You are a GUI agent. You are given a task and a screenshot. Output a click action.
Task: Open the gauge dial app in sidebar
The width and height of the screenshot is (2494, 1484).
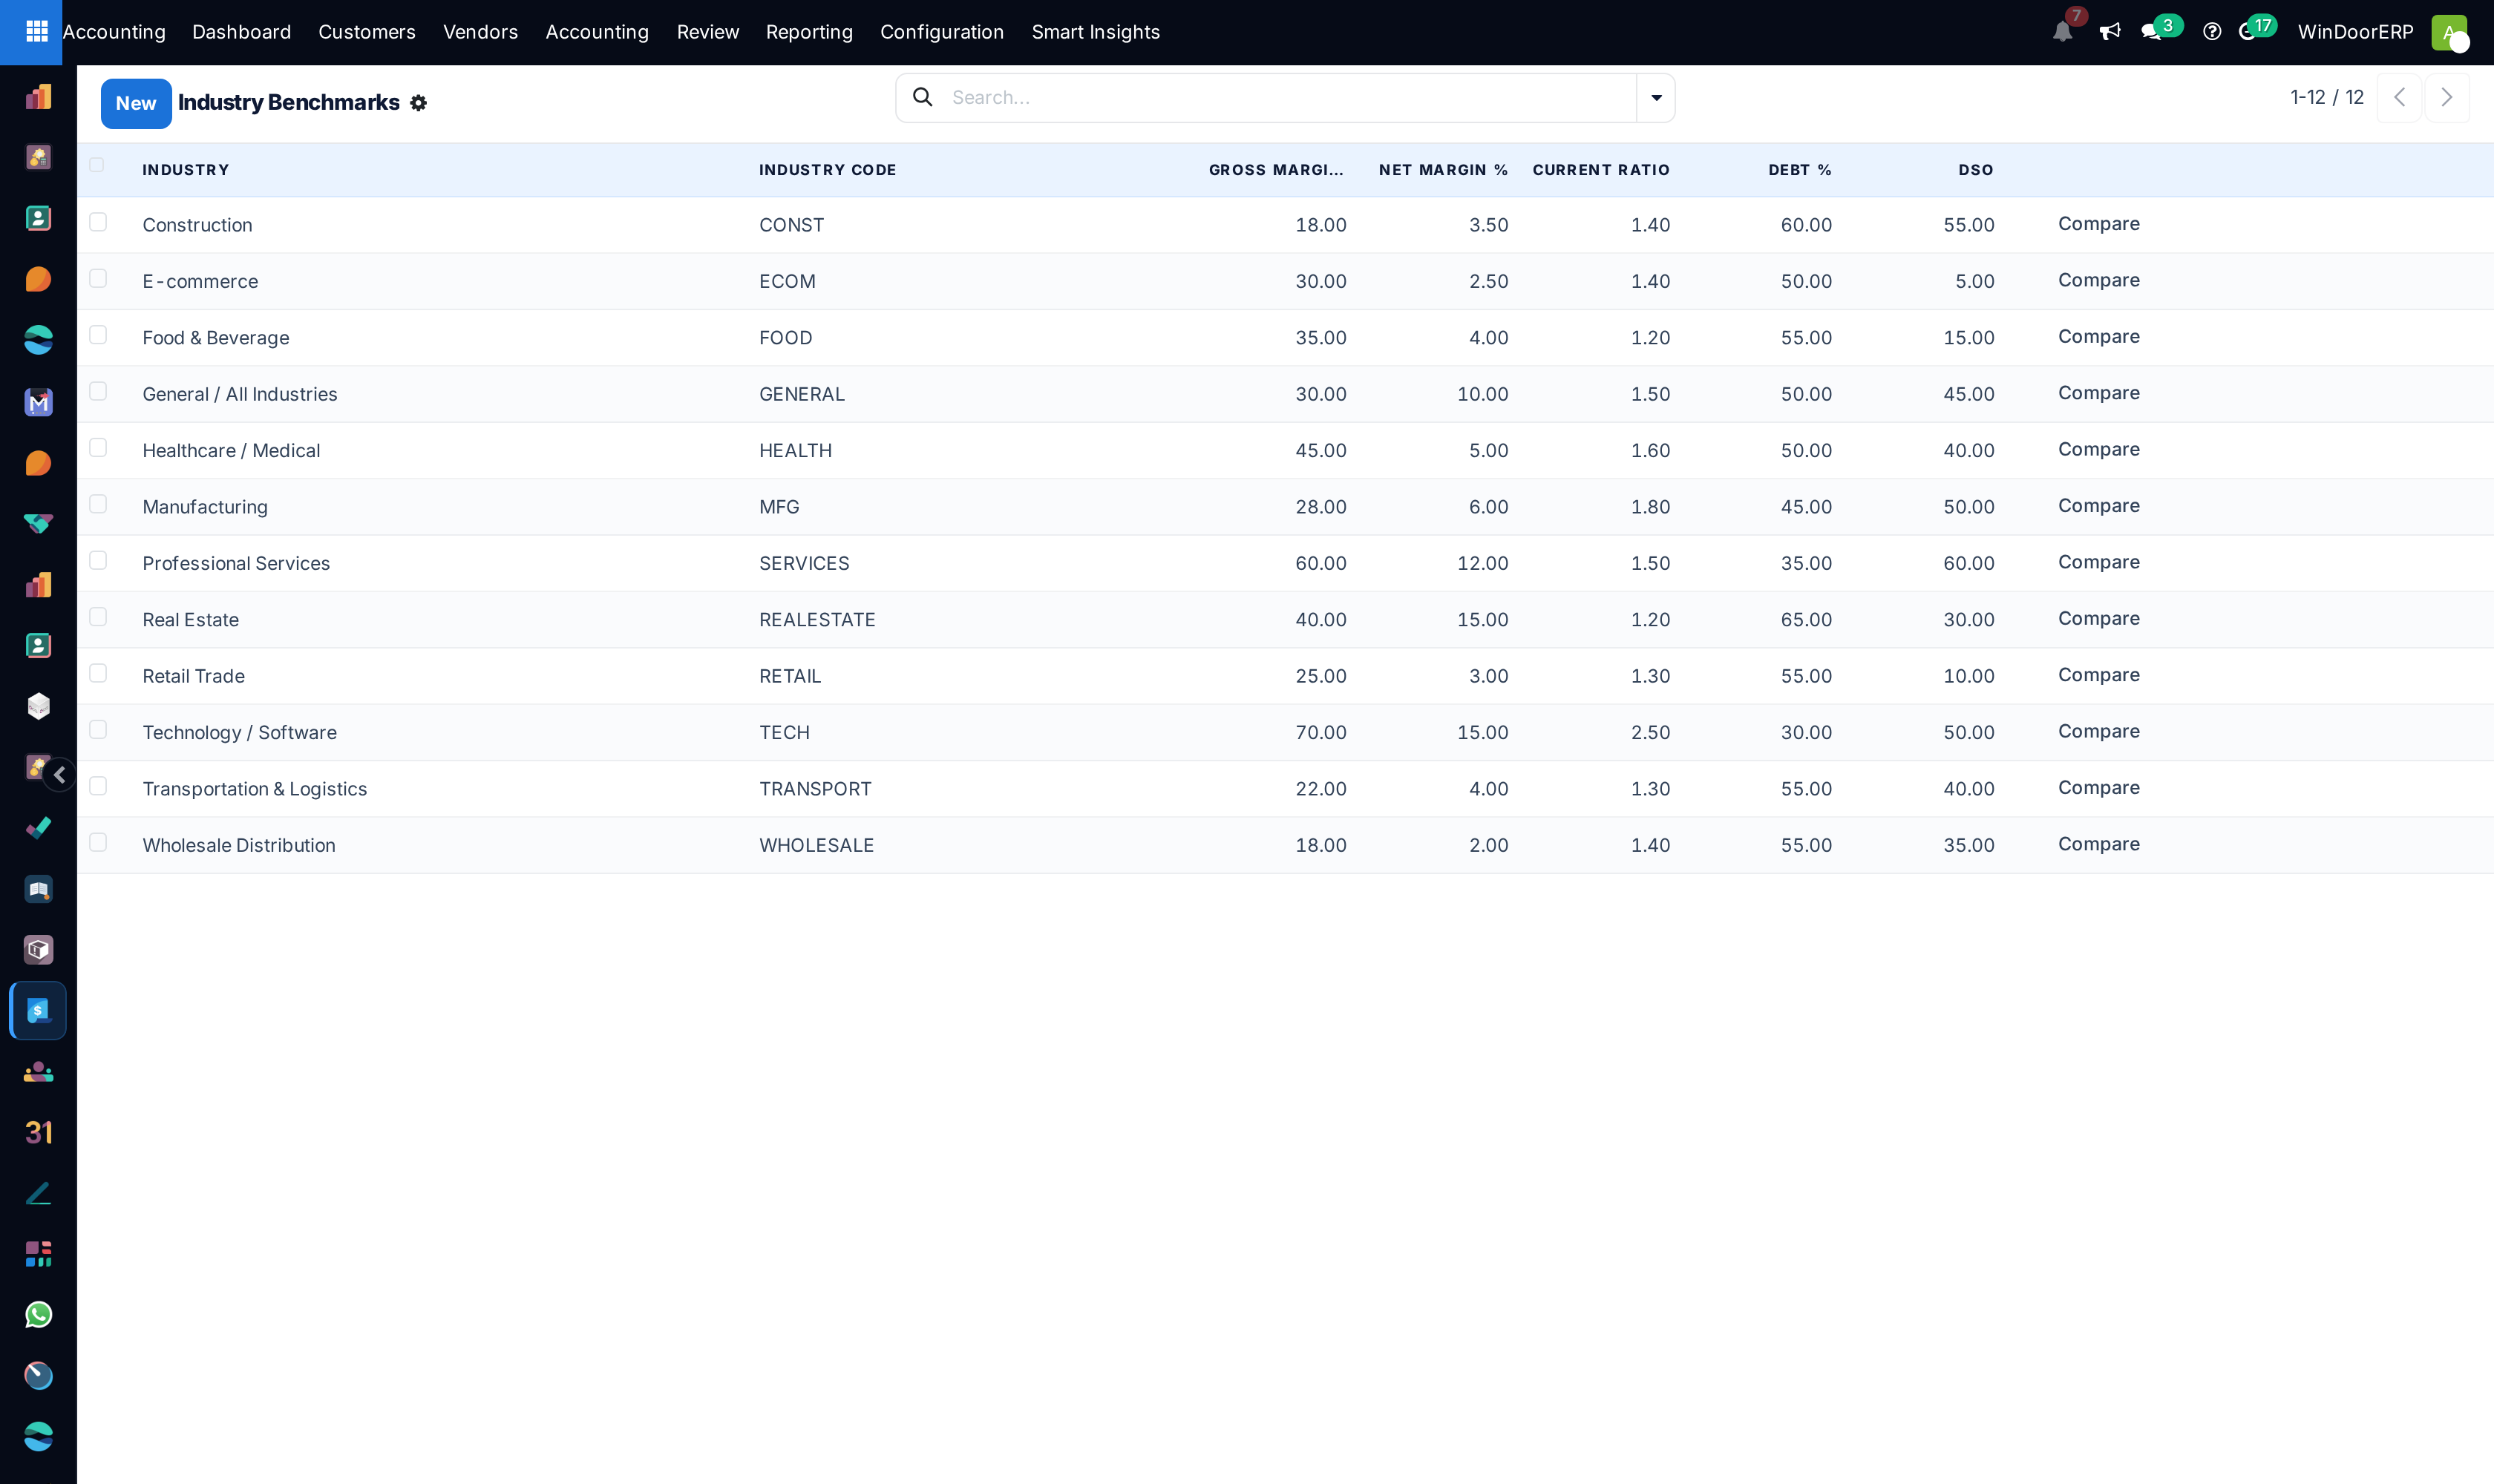38,1376
